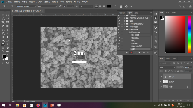
Task: Toggle checkmark for SEM action set
Action: pos(119,27)
